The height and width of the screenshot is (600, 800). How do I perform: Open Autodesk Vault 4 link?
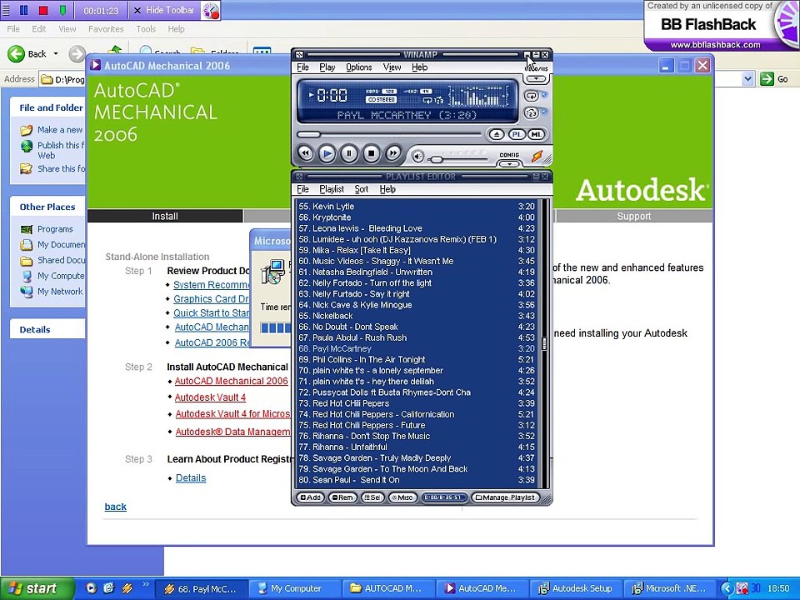(x=210, y=397)
